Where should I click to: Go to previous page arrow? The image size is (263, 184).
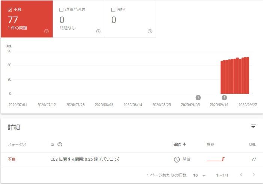241,175
